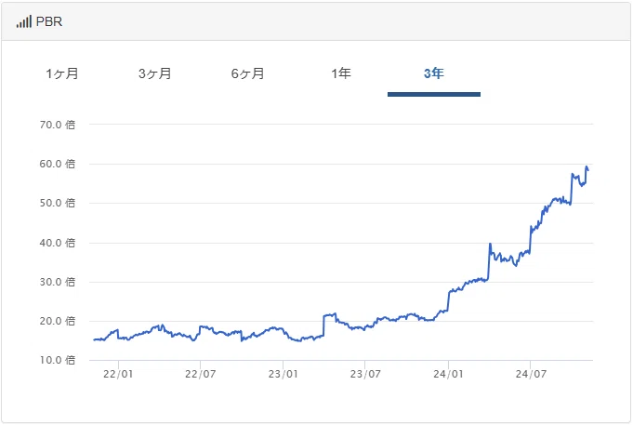633x425 pixels.
Task: Click the 23/01 axis date label
Action: pos(283,374)
